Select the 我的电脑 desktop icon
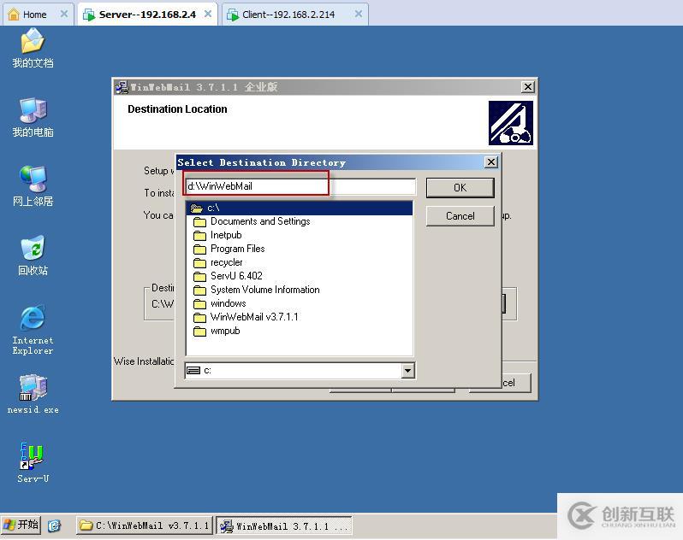The height and width of the screenshot is (540, 683). pyautogui.click(x=33, y=117)
